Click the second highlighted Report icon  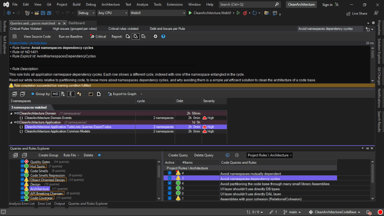136,36
